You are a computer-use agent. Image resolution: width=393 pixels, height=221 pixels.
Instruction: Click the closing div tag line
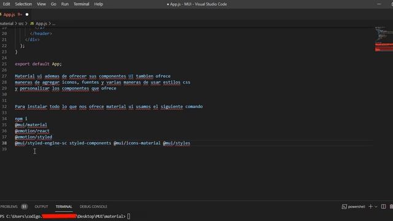32,39
